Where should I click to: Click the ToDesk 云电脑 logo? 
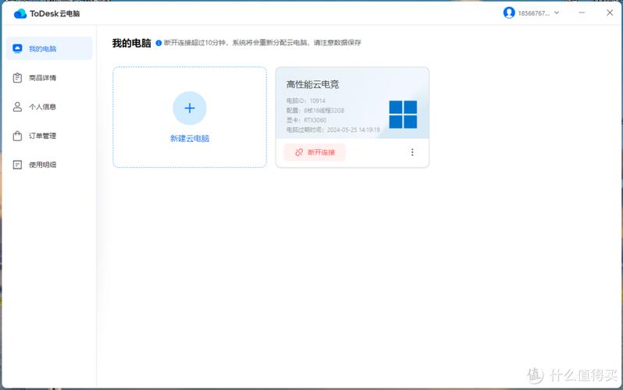point(47,13)
